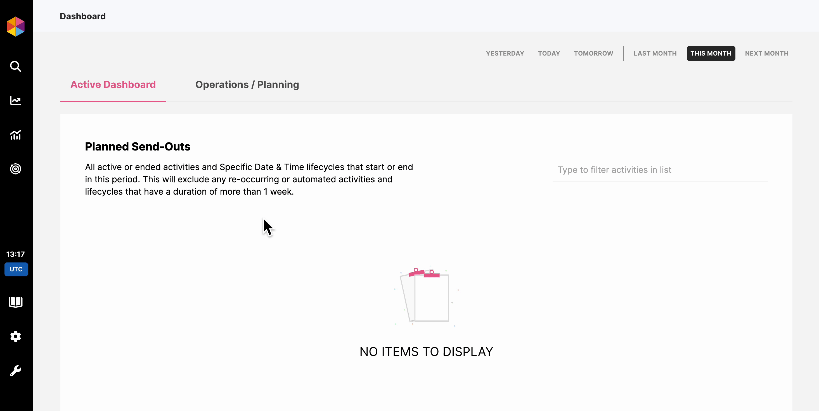Image resolution: width=819 pixels, height=411 pixels.
Task: Focus the filter activities input field
Action: click(660, 170)
